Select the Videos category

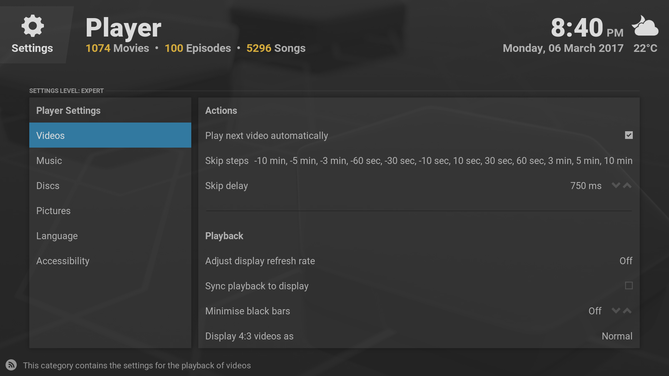[110, 135]
